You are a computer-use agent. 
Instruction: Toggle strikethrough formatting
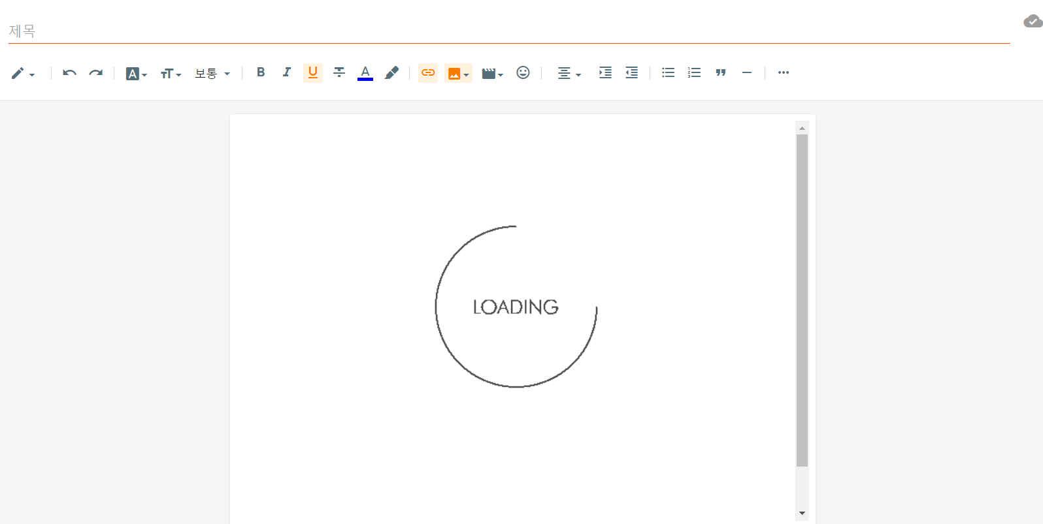point(339,72)
